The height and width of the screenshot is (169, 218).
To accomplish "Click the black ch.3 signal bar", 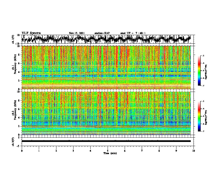I will point(106,141).
